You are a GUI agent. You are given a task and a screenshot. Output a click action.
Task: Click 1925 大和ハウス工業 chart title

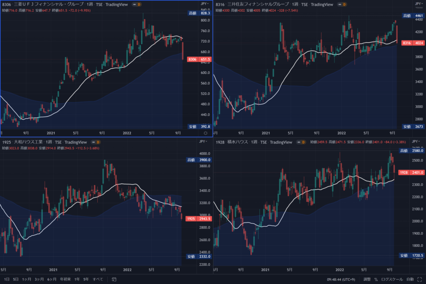tap(22, 142)
